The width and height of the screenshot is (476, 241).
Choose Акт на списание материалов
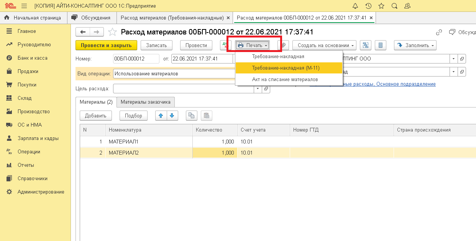tap(285, 80)
